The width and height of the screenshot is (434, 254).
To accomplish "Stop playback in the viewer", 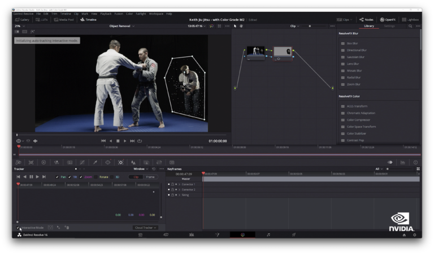I will pos(118,141).
